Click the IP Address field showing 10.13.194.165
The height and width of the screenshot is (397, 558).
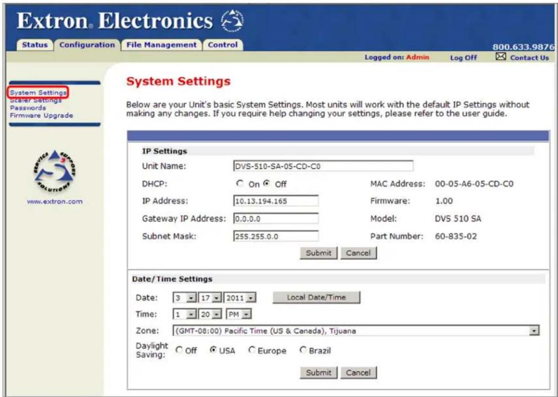click(x=276, y=200)
